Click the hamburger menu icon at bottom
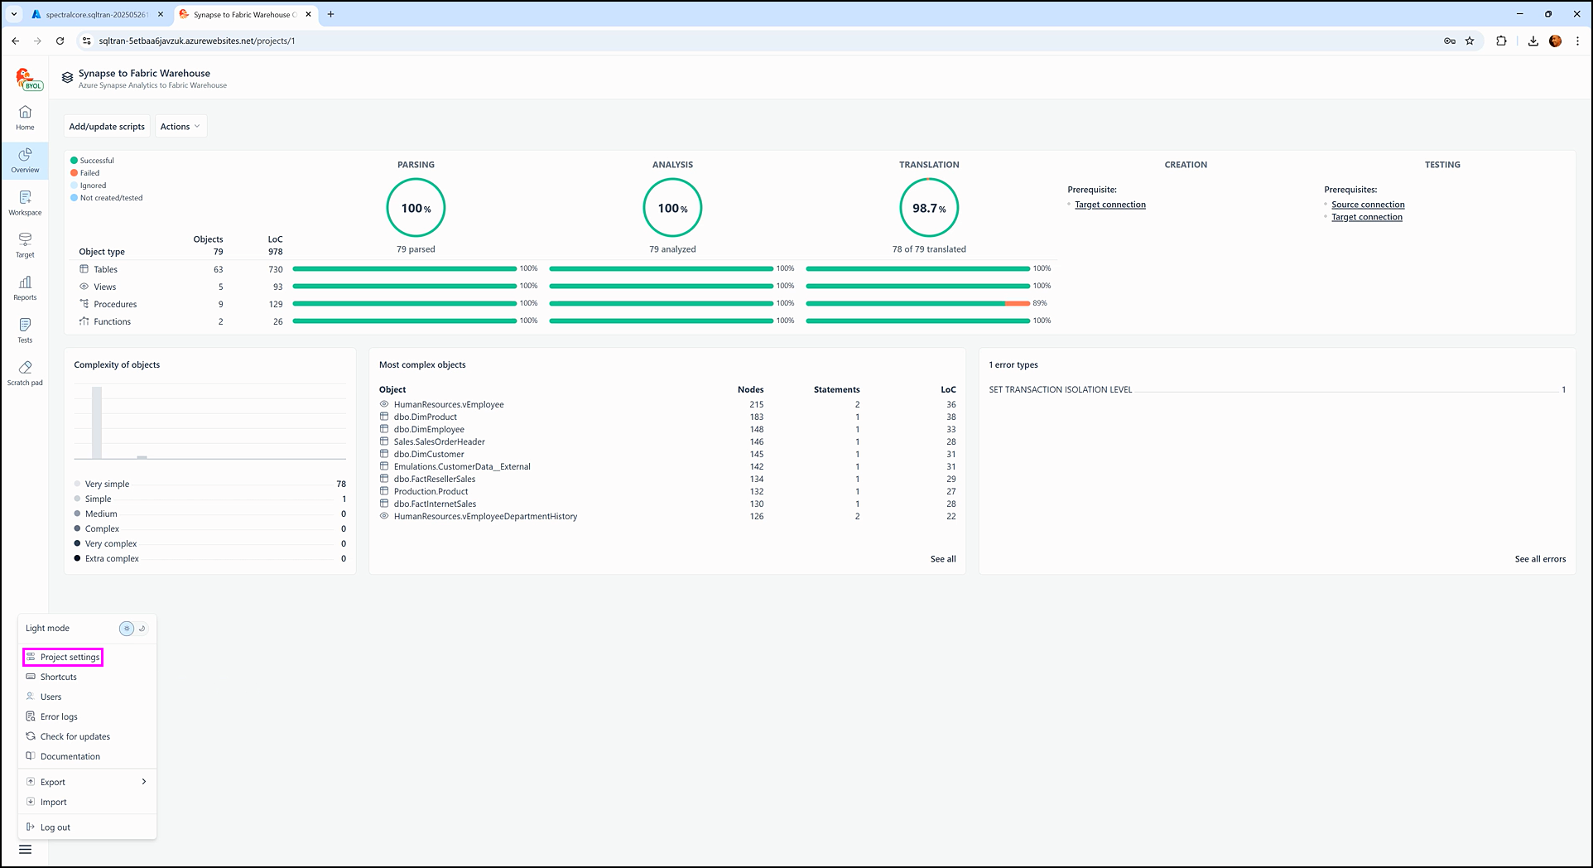The height and width of the screenshot is (868, 1593). [x=25, y=849]
